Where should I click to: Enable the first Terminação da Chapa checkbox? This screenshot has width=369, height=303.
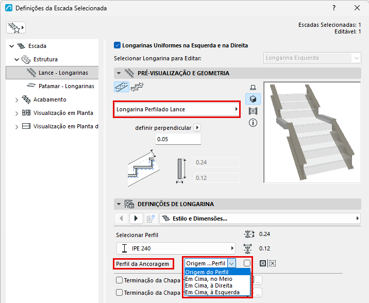(x=120, y=280)
